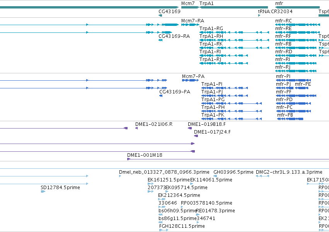
Task: Select protein mfr-PJ
Action: (283, 84)
